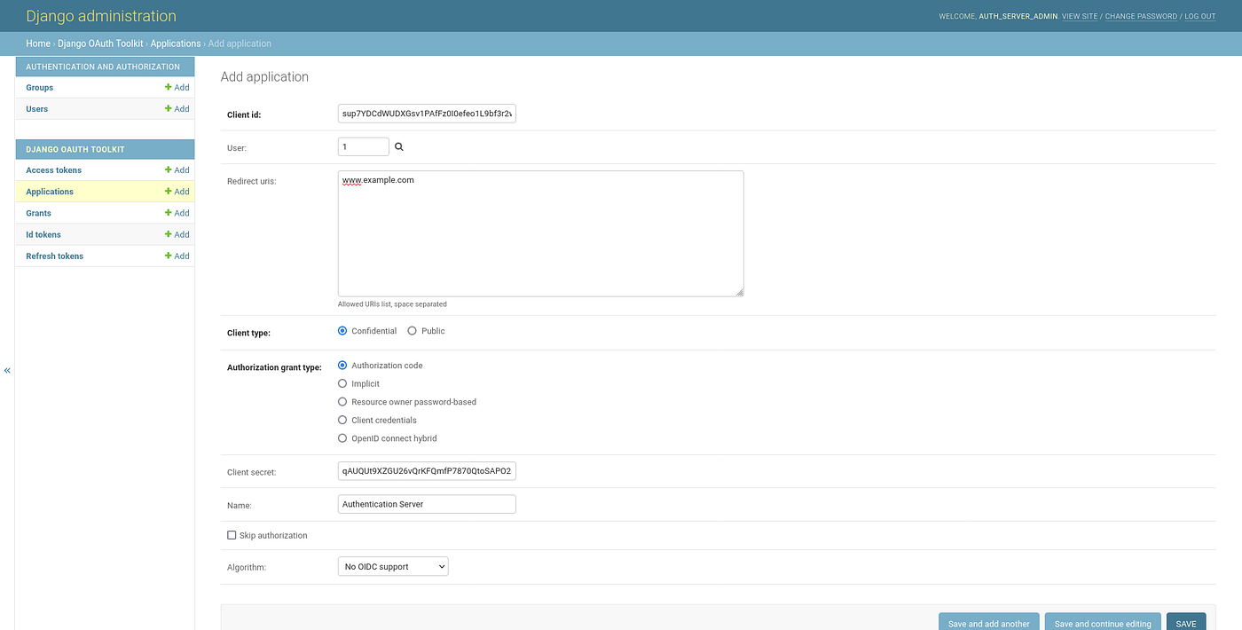Click Log out in the top bar
This screenshot has height=630, width=1242.
tap(1199, 16)
